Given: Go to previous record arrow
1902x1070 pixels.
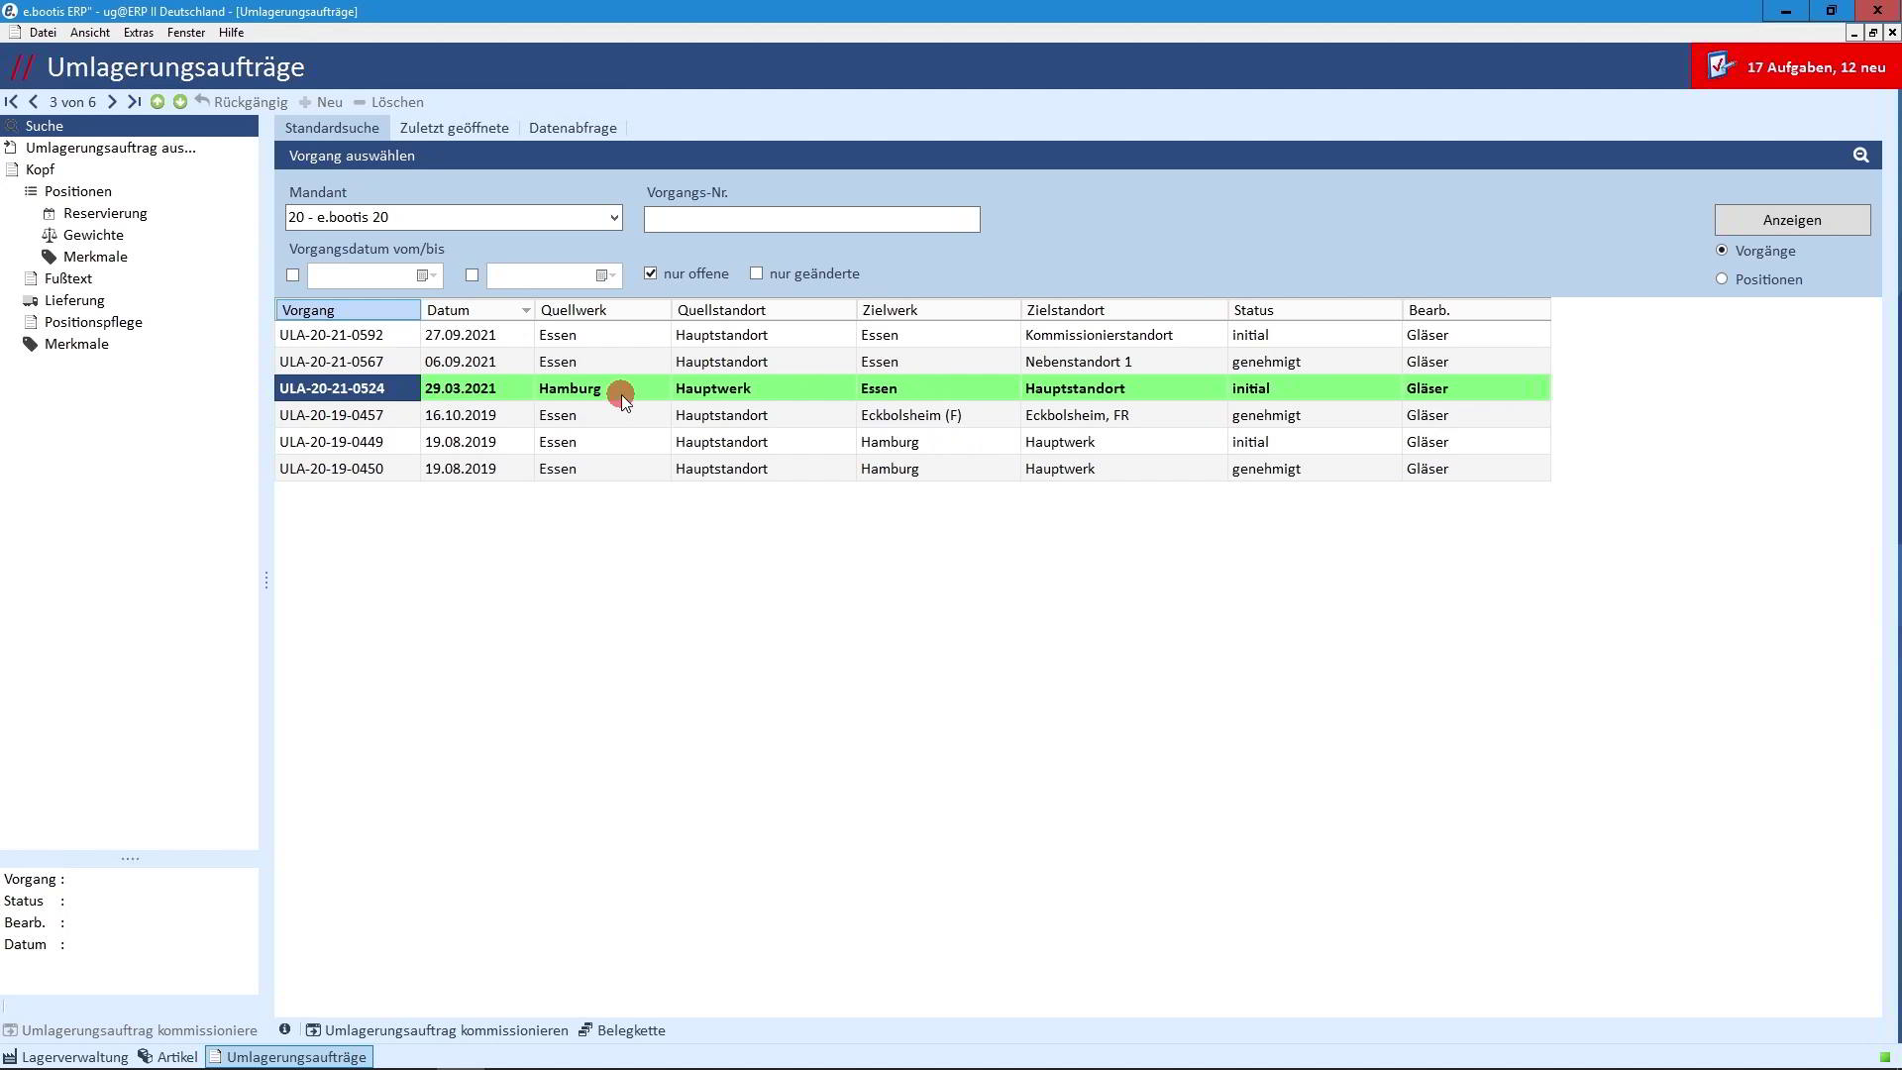Looking at the screenshot, I should pos(34,102).
